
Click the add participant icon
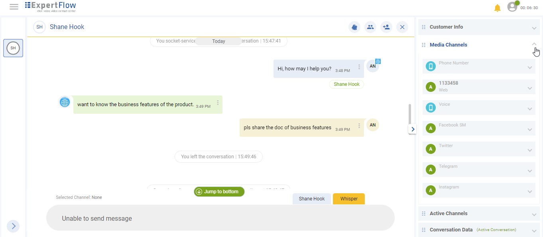tap(386, 27)
